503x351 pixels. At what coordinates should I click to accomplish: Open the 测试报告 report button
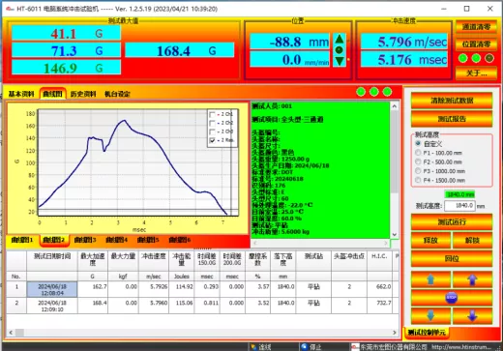[x=452, y=119]
